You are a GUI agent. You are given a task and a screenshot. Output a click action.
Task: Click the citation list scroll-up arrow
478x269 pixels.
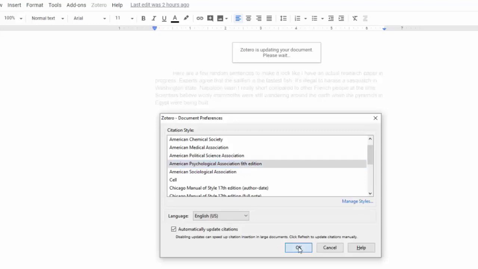coord(370,139)
